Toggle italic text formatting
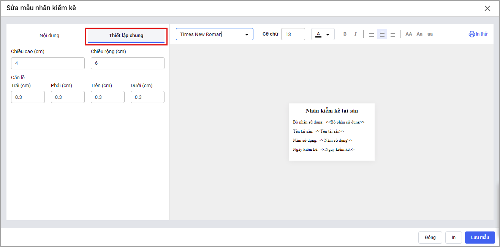500x247 pixels. [356, 34]
